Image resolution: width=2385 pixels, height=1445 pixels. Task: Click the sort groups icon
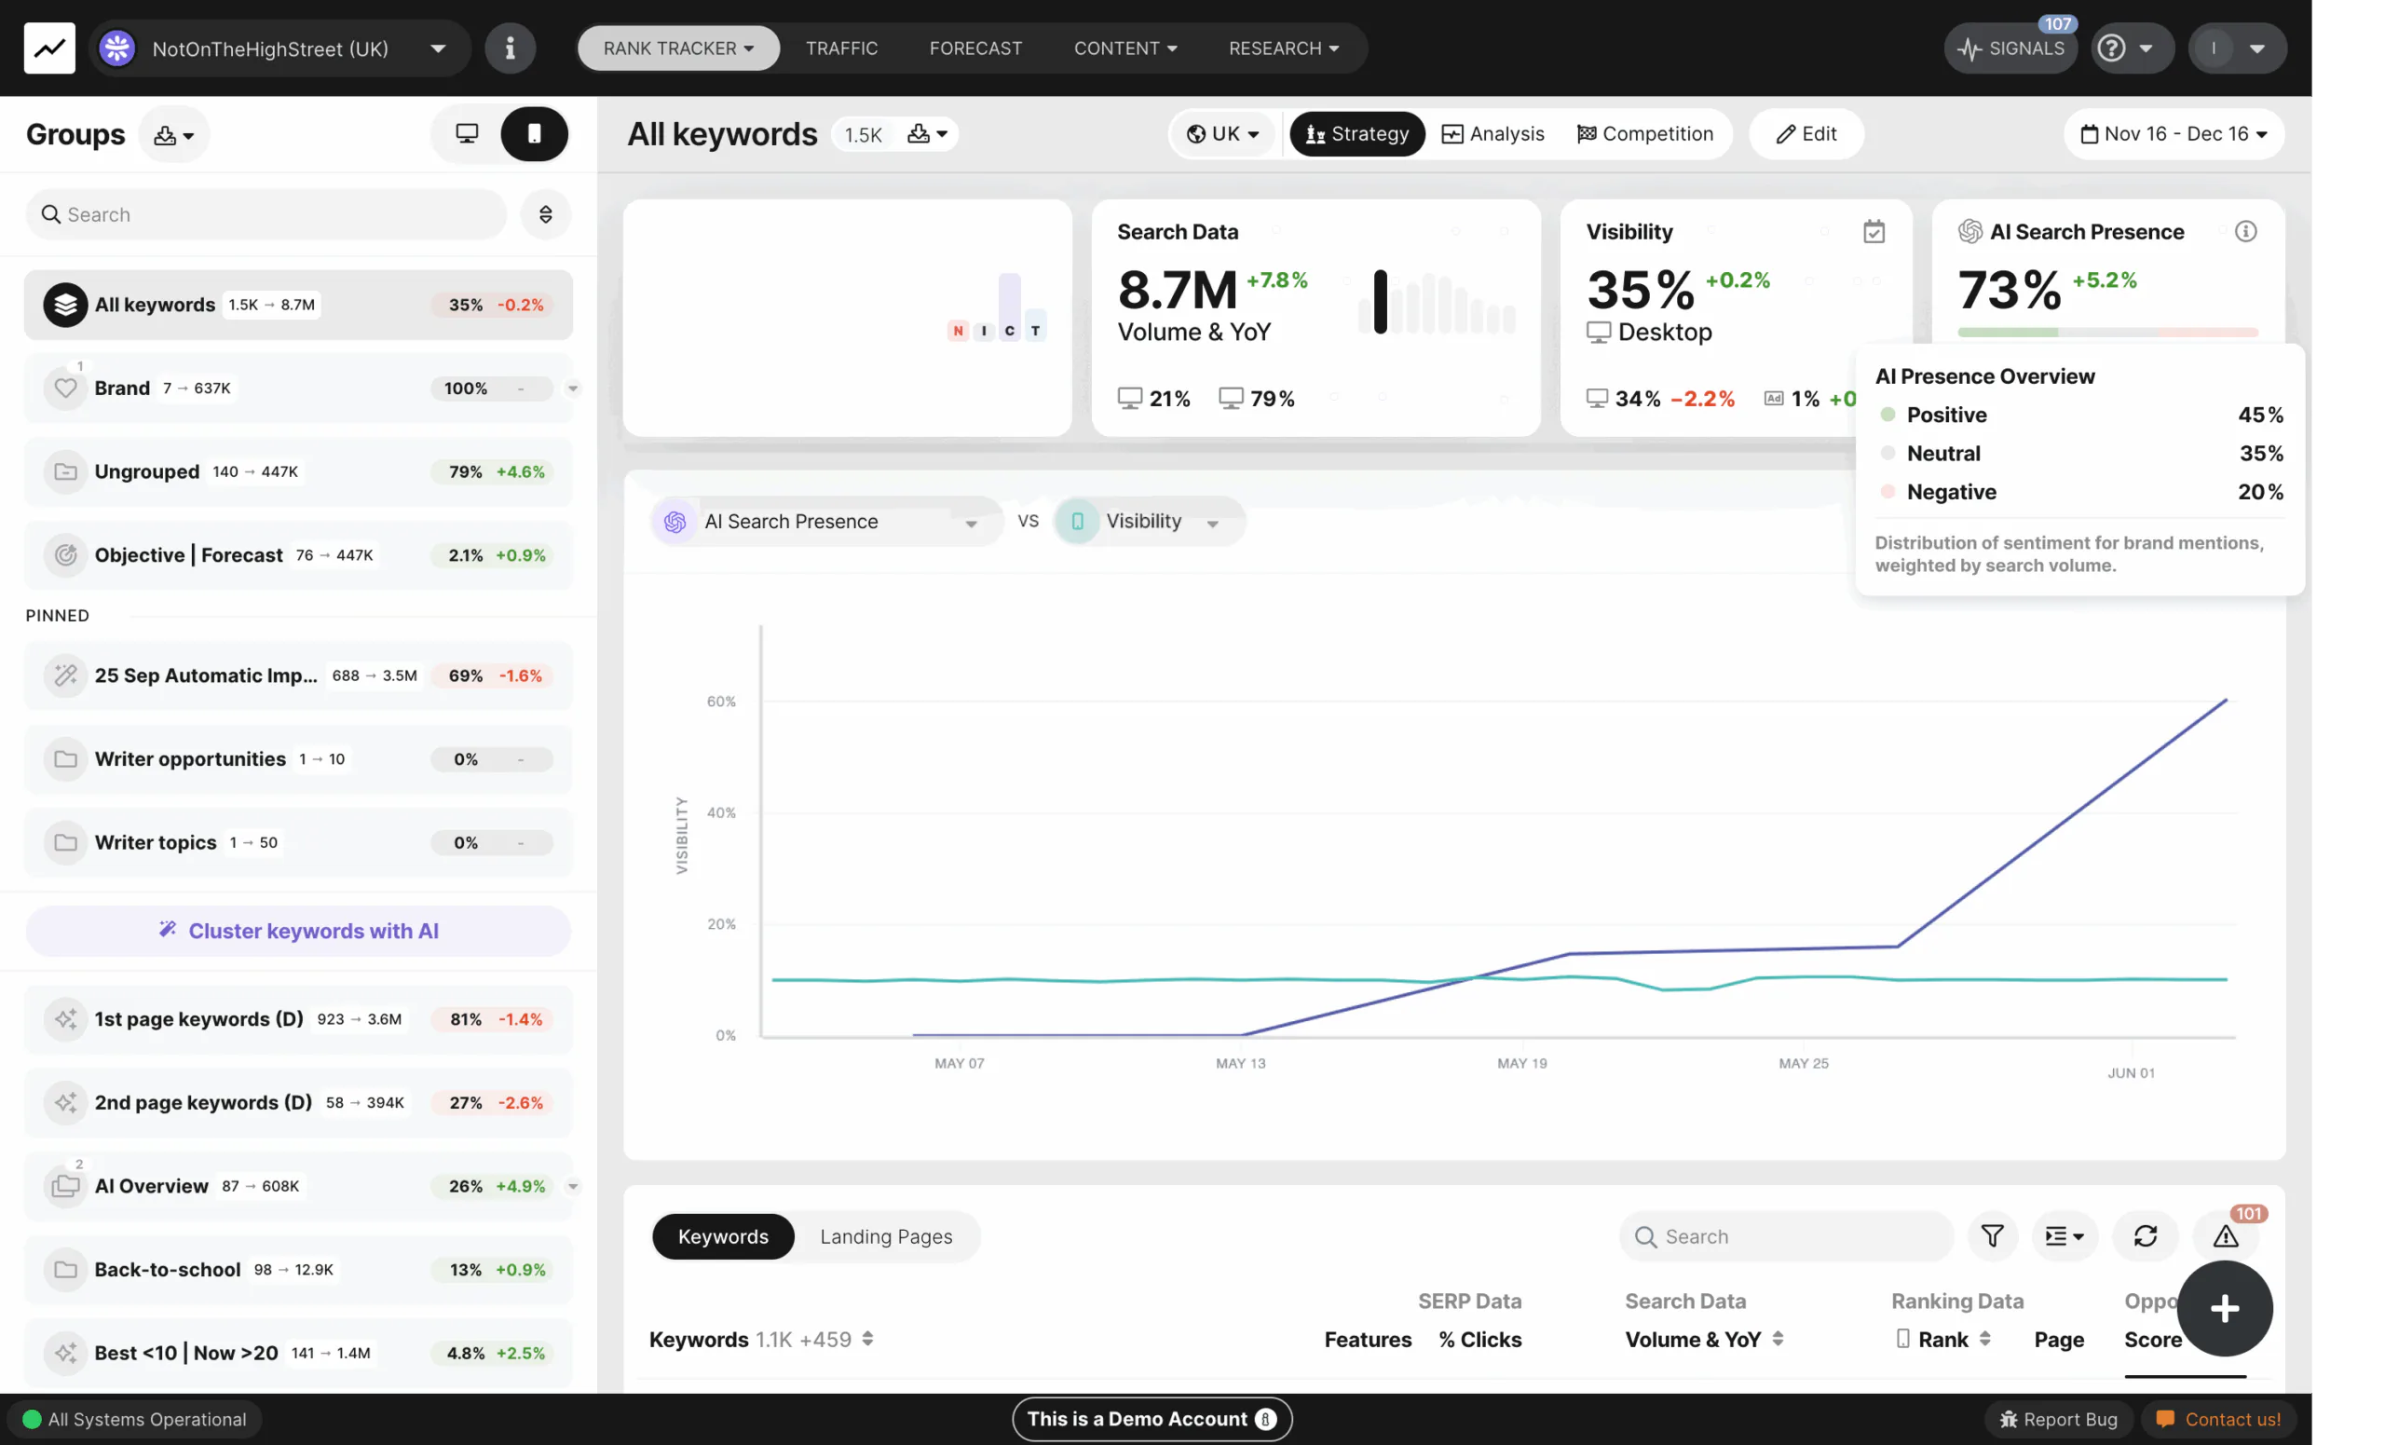click(x=546, y=215)
